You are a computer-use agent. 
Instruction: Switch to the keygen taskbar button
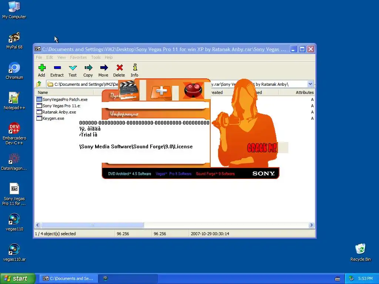[128, 278]
